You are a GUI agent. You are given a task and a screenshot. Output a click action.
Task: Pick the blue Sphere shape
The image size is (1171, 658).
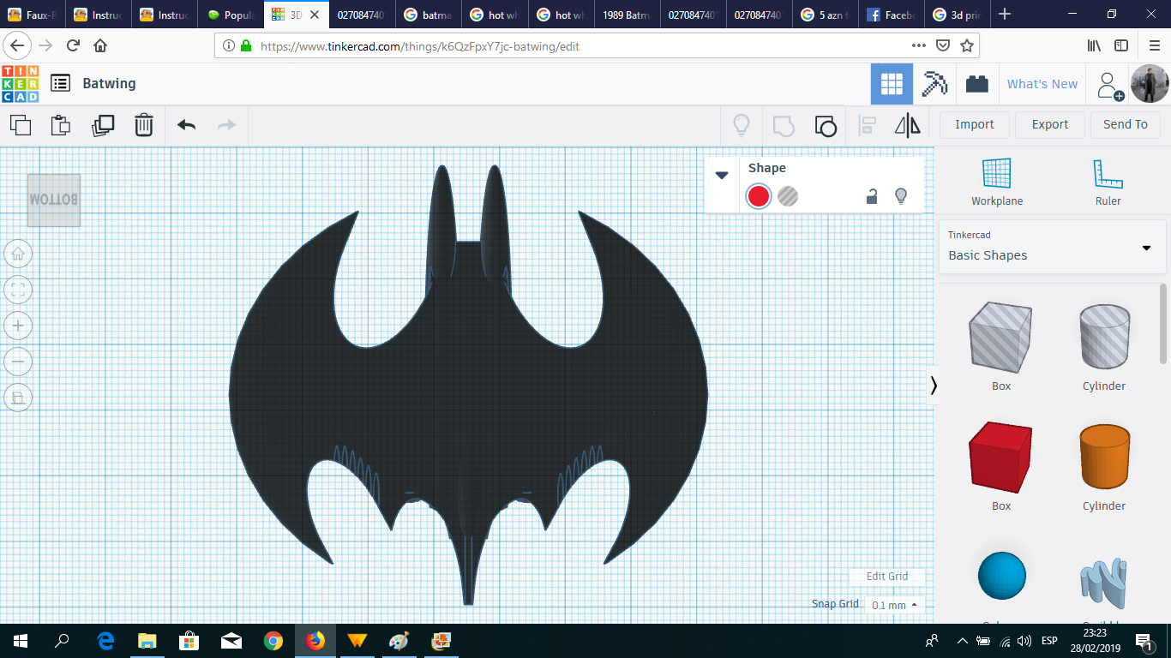click(1001, 576)
